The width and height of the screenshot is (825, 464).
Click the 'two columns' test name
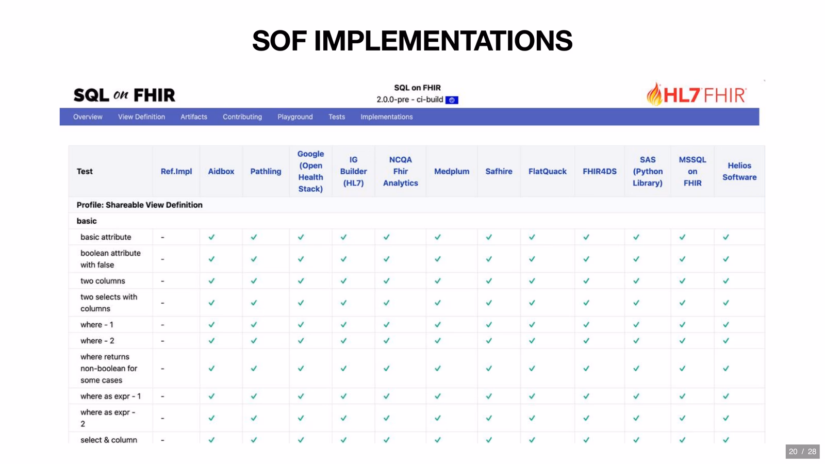(103, 281)
